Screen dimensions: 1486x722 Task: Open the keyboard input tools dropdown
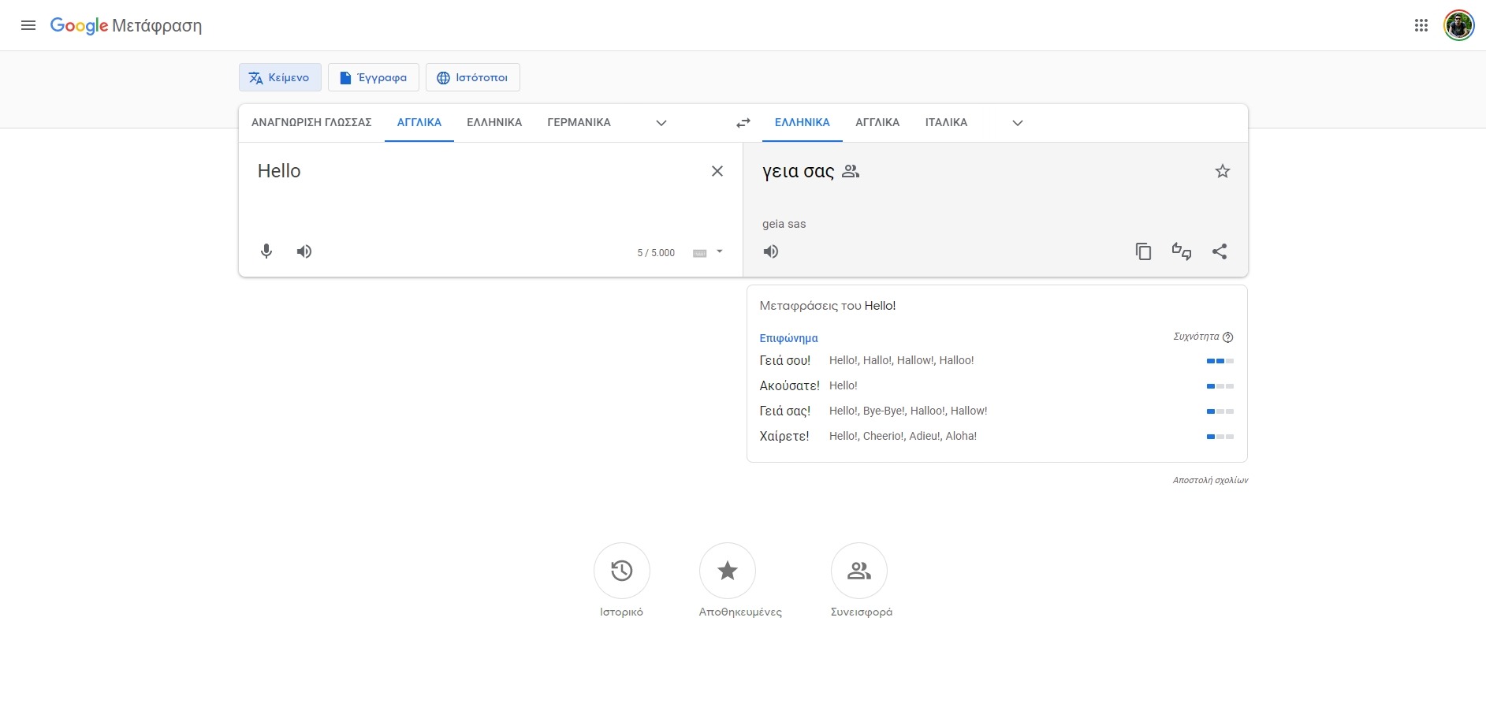[x=719, y=252]
